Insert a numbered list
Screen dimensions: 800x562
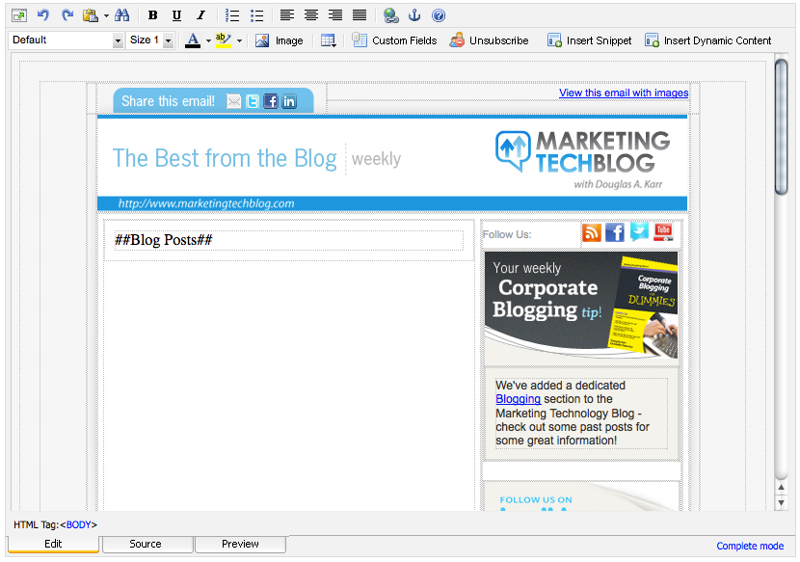point(232,15)
